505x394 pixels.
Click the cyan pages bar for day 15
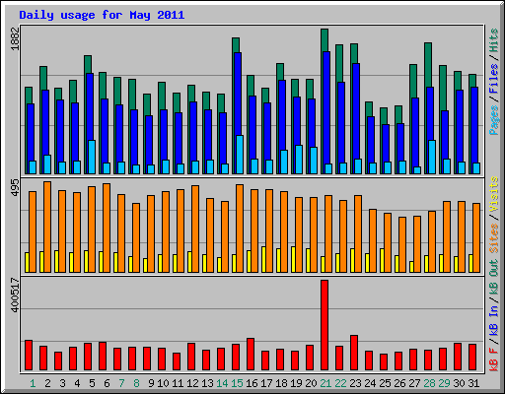pos(240,155)
